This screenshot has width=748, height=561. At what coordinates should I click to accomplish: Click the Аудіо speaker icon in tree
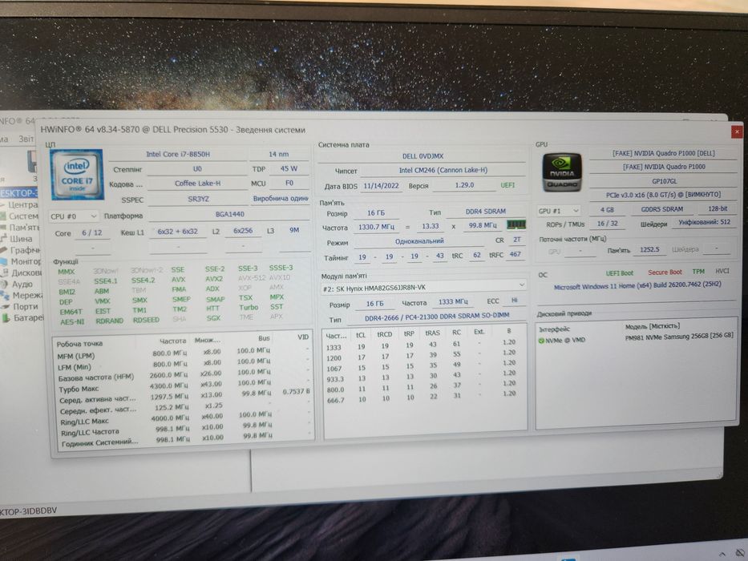(x=4, y=285)
